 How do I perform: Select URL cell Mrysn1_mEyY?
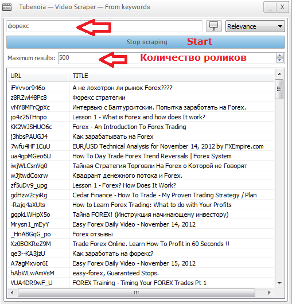point(30,224)
